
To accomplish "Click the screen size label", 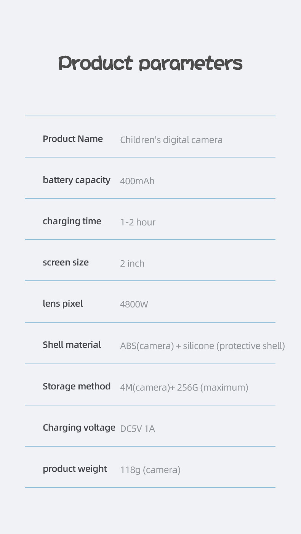I will point(66,262).
